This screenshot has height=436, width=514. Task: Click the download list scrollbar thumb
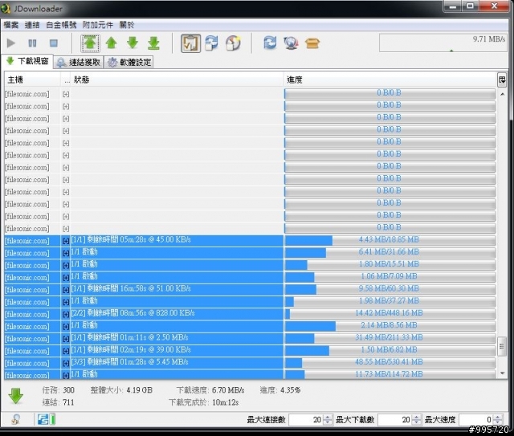coord(501,346)
